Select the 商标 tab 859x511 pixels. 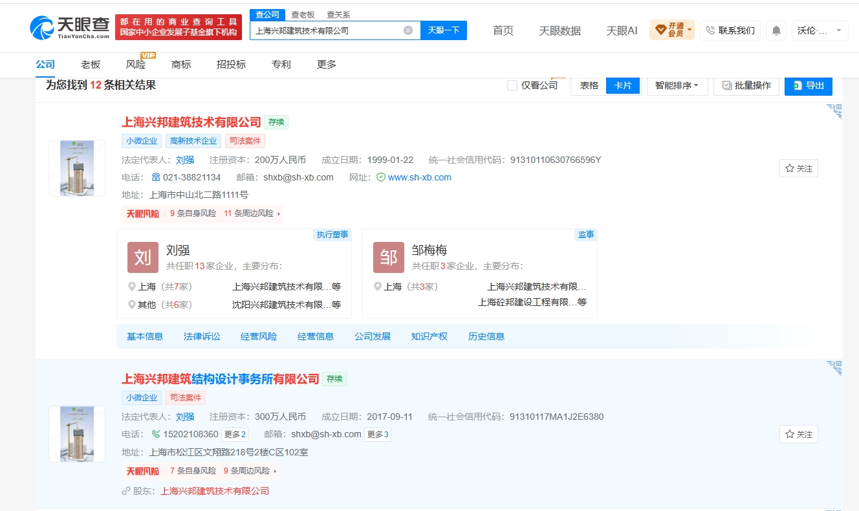[x=181, y=65]
